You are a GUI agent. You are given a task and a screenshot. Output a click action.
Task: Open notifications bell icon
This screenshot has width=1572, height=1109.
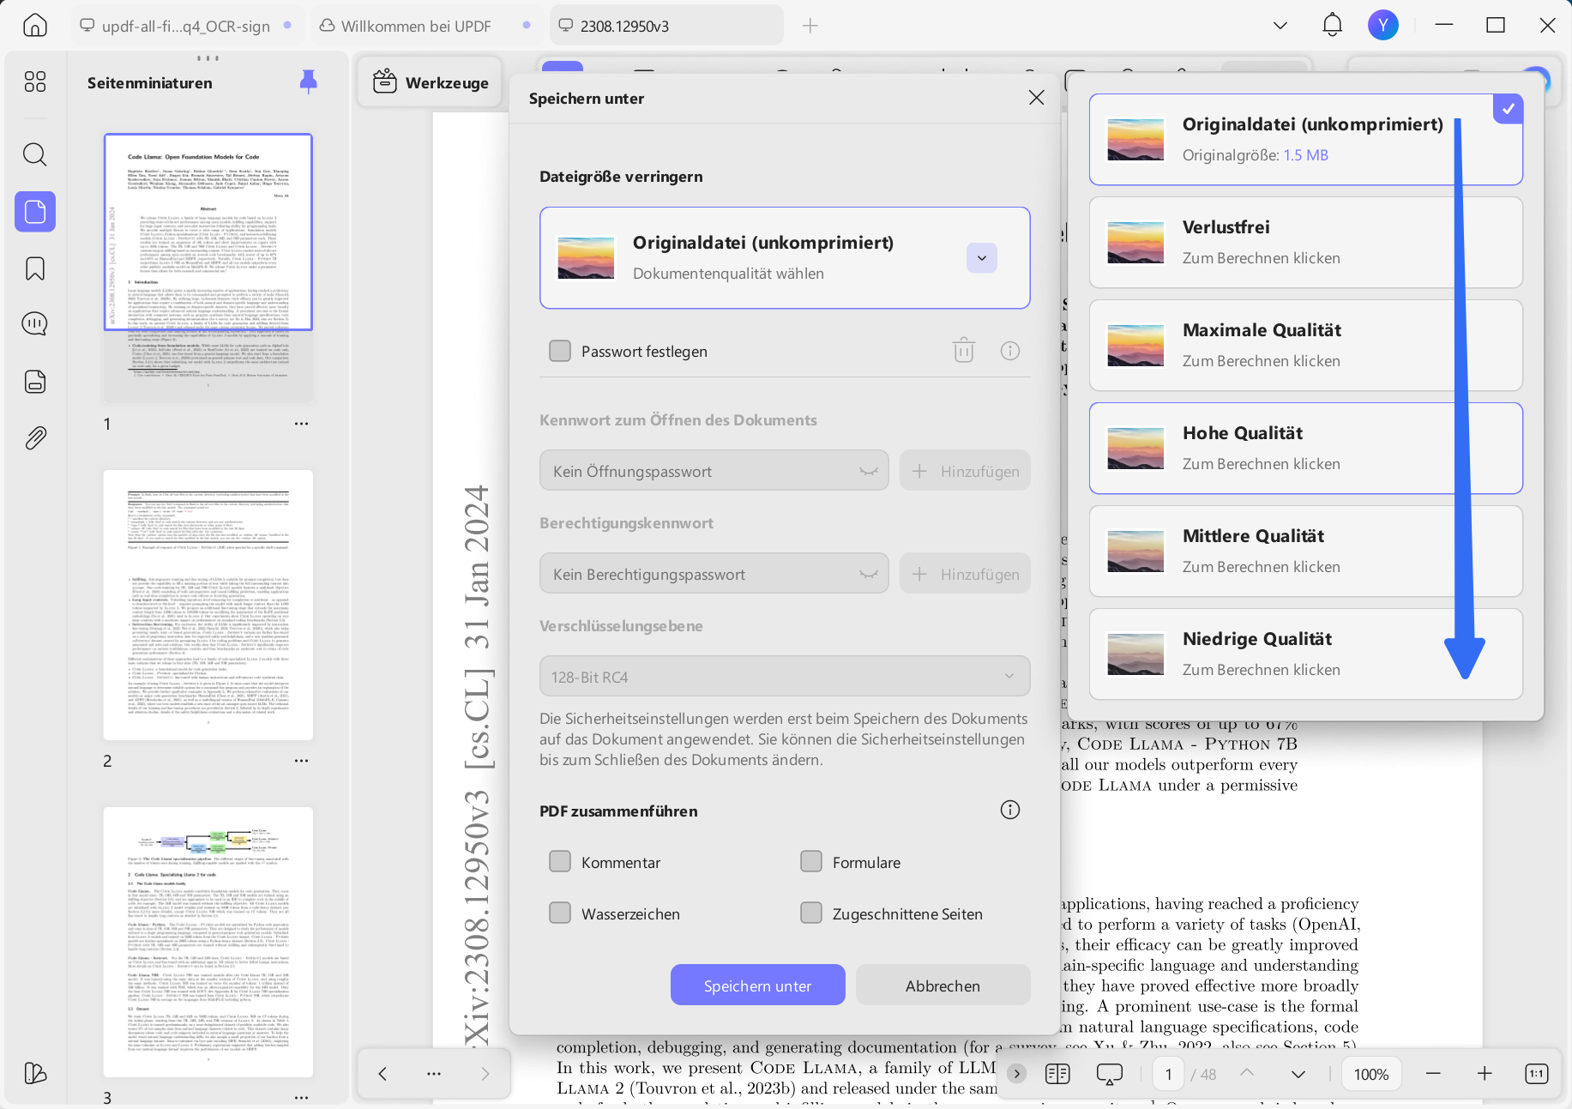point(1332,25)
